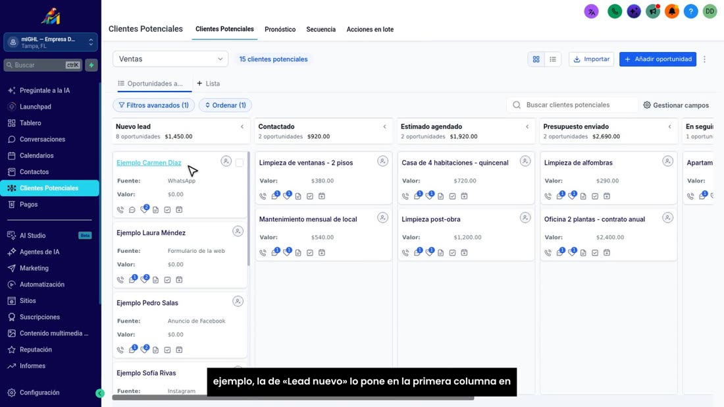Click task checkmark icon on Limpieza post-obra card
Viewport: 724px width, 407px height.
click(x=453, y=253)
